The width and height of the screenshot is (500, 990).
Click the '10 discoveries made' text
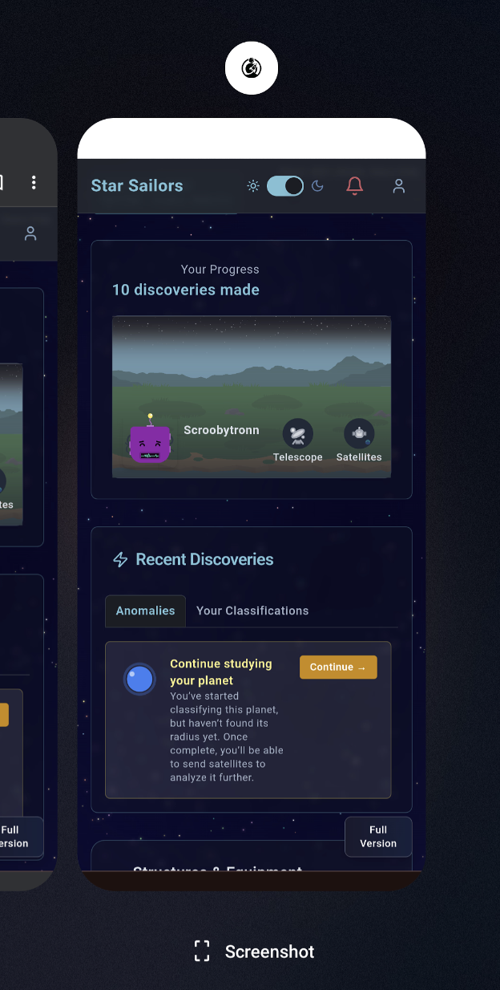coord(186,290)
